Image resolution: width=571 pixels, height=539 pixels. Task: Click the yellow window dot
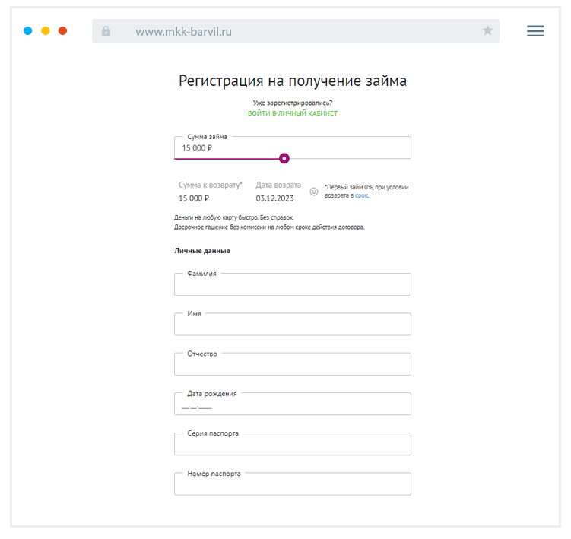tap(46, 31)
